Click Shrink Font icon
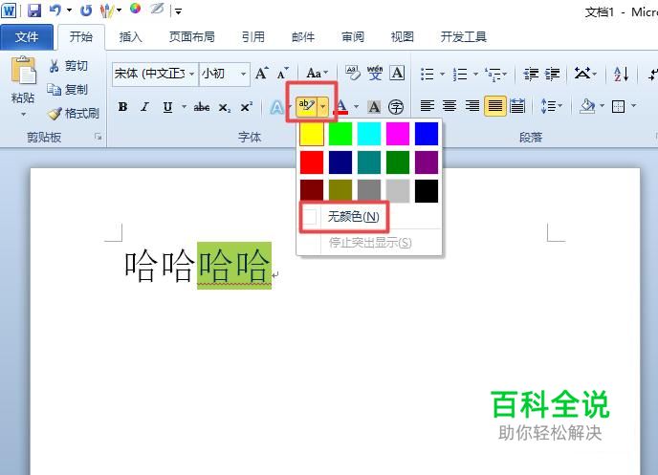 [x=283, y=74]
